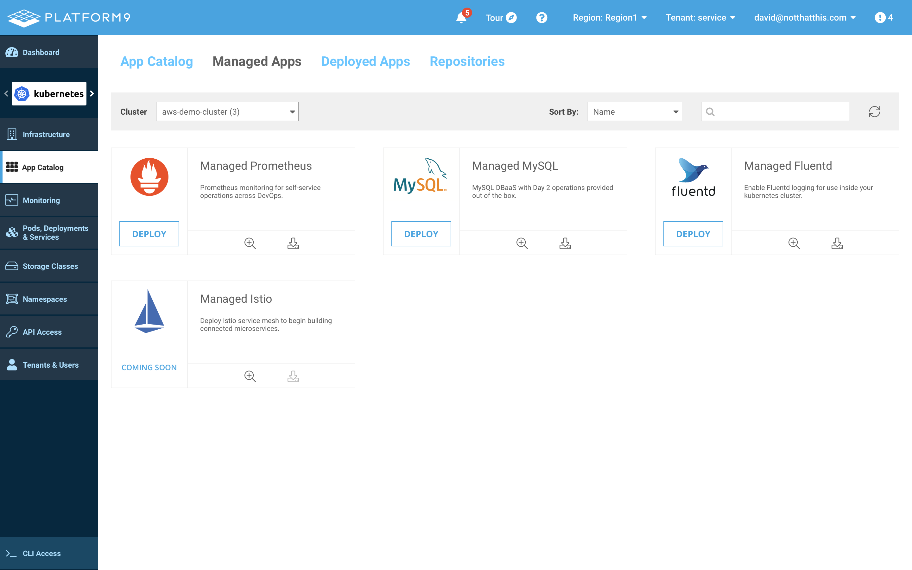Open Namespaces in the sidebar

[x=49, y=299]
